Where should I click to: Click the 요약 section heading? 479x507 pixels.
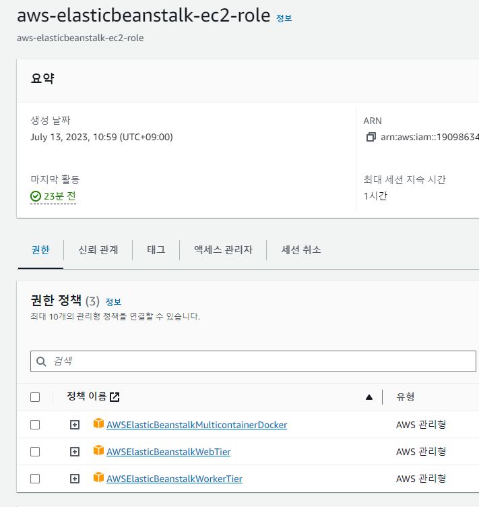click(42, 79)
